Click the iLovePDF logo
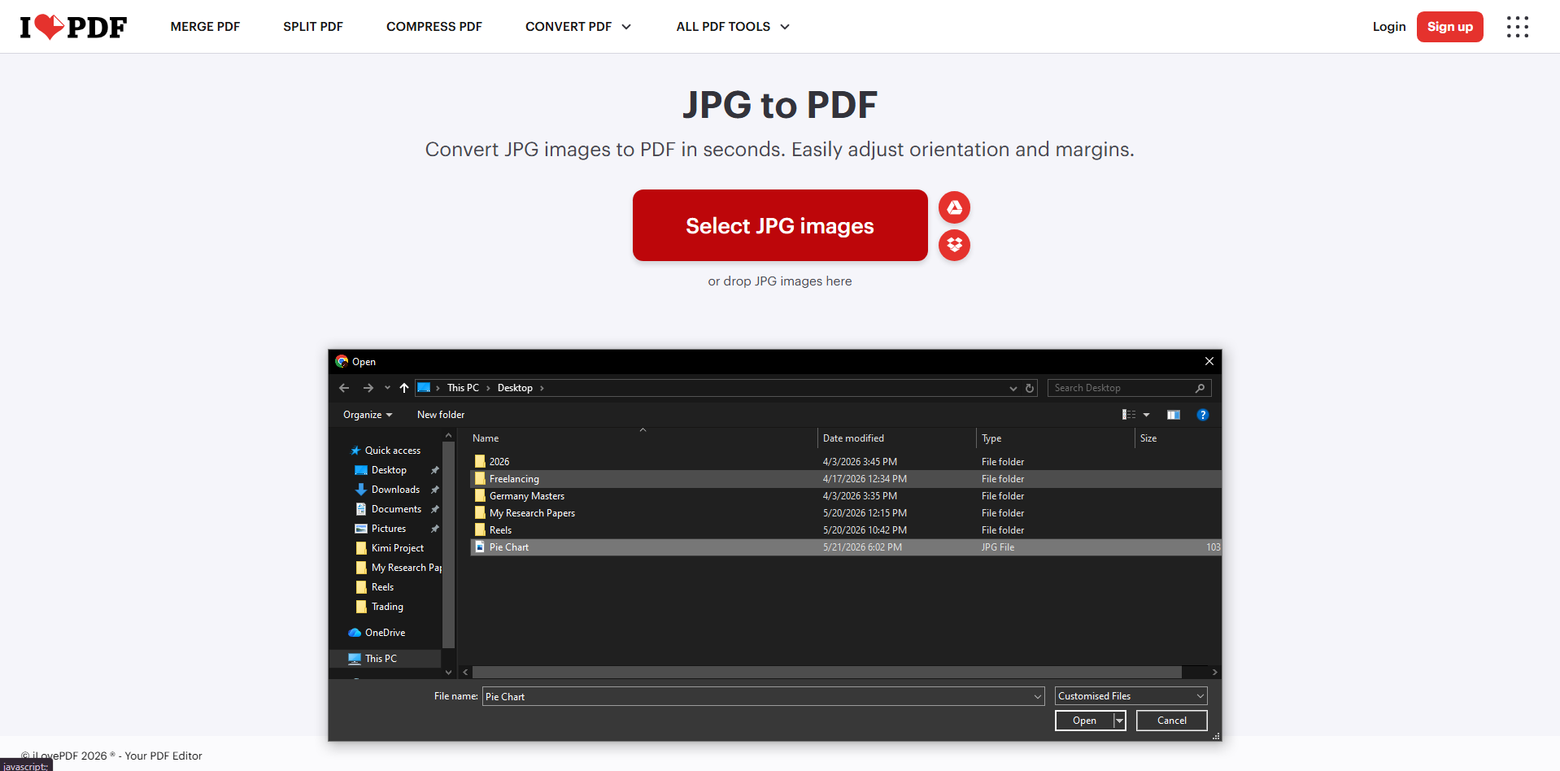1560x771 pixels. click(x=73, y=27)
